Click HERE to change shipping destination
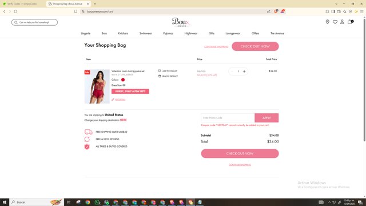 [x=123, y=120]
